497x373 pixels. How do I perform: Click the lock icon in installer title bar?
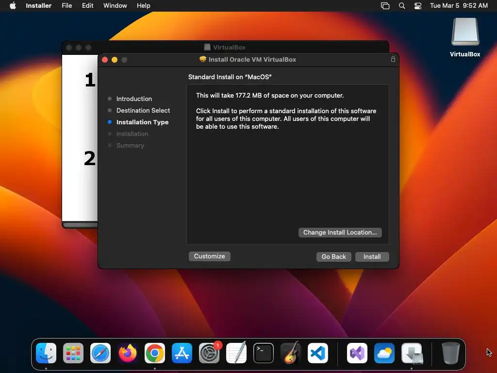(x=393, y=59)
